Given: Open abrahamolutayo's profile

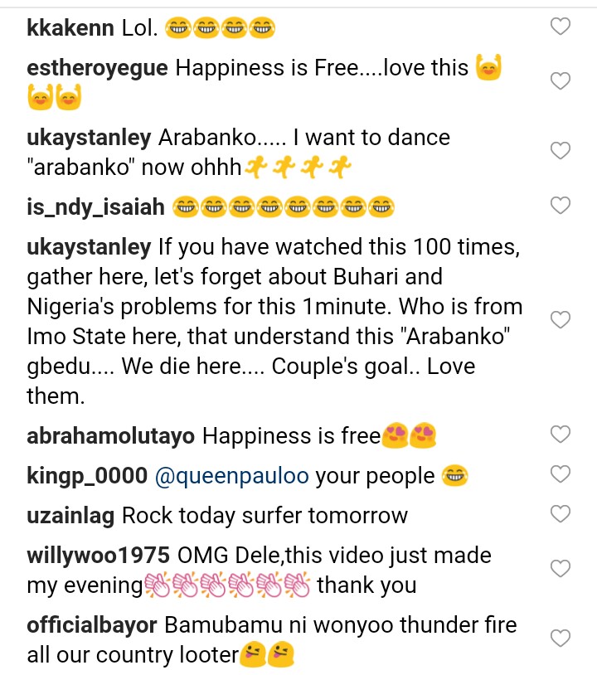Looking at the screenshot, I should point(111,435).
